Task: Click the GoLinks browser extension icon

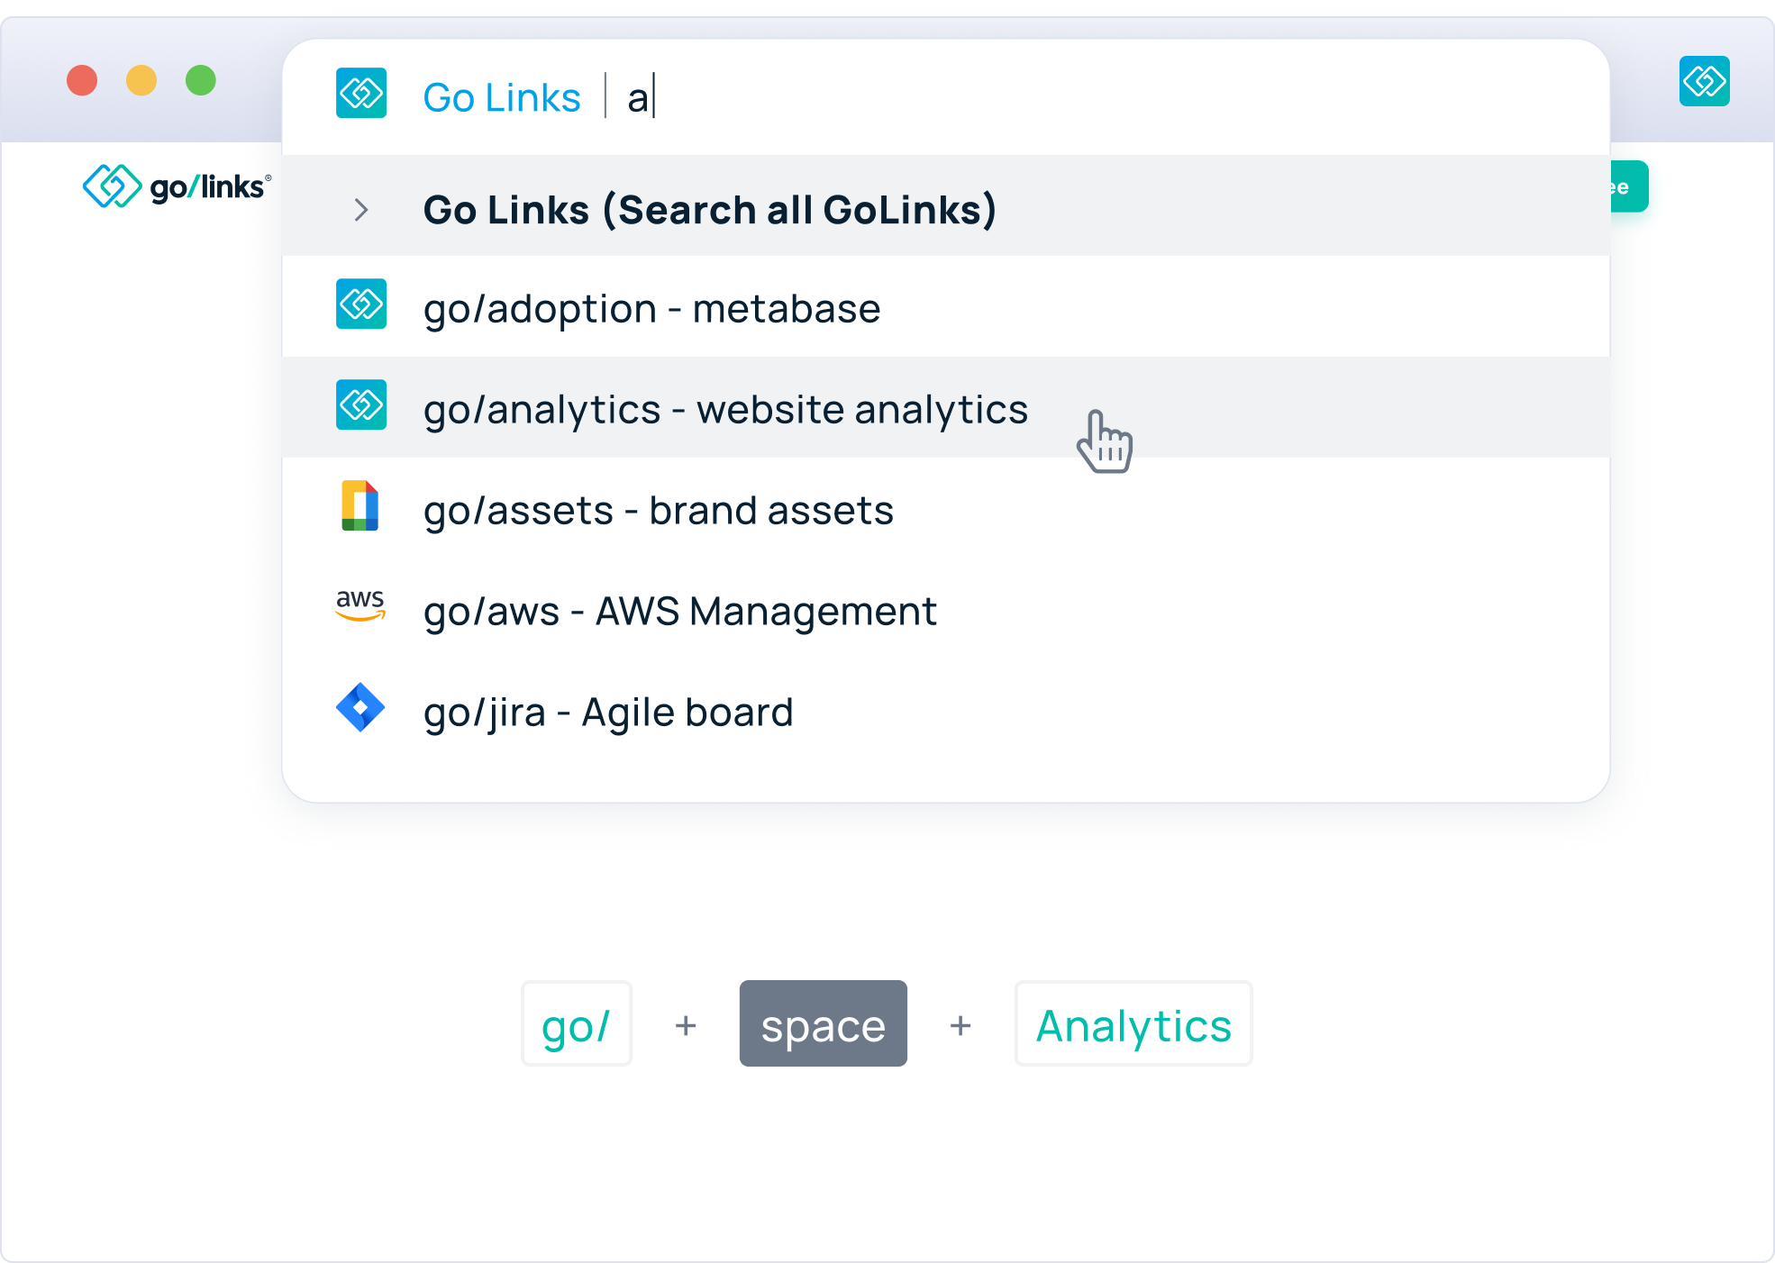Action: (1704, 81)
